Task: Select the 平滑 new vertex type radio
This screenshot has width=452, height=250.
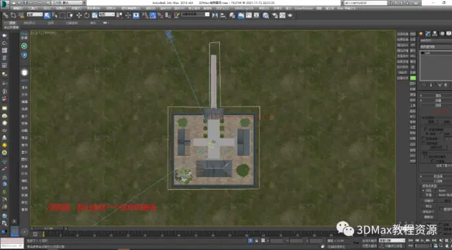Action: point(423,195)
